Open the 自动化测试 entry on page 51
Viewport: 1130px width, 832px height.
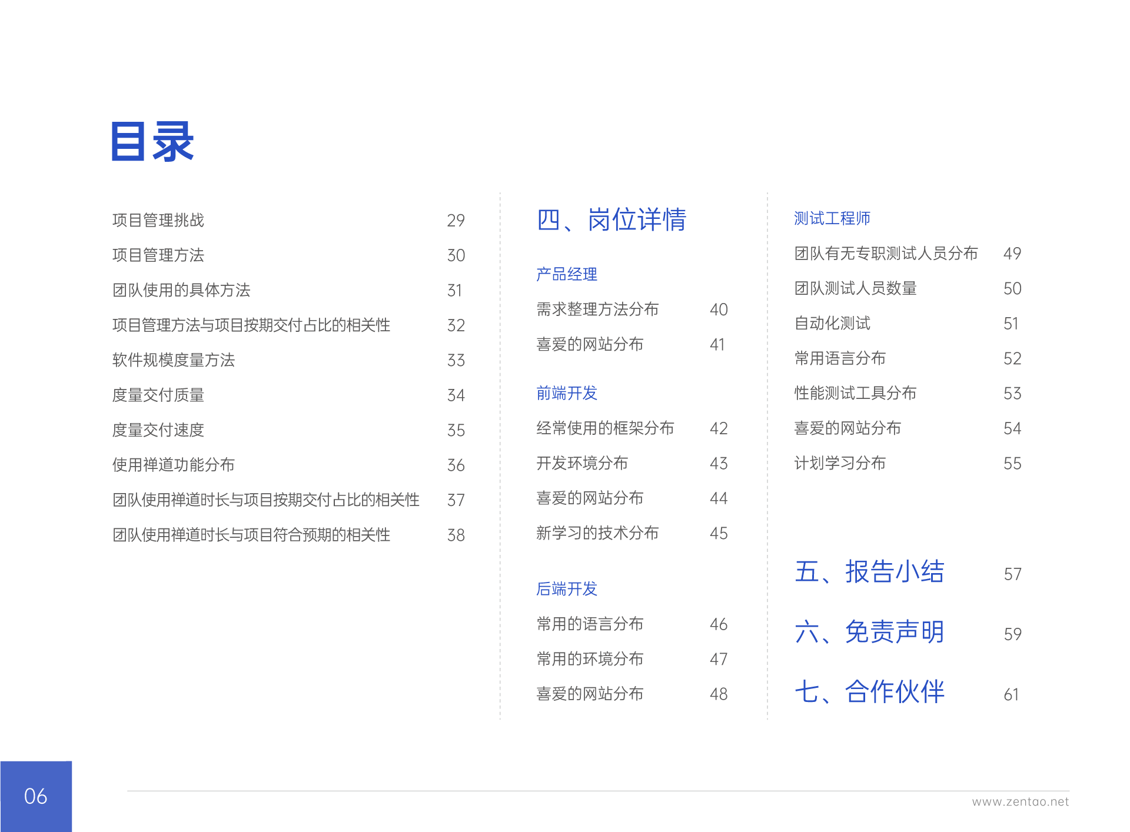coord(832,324)
